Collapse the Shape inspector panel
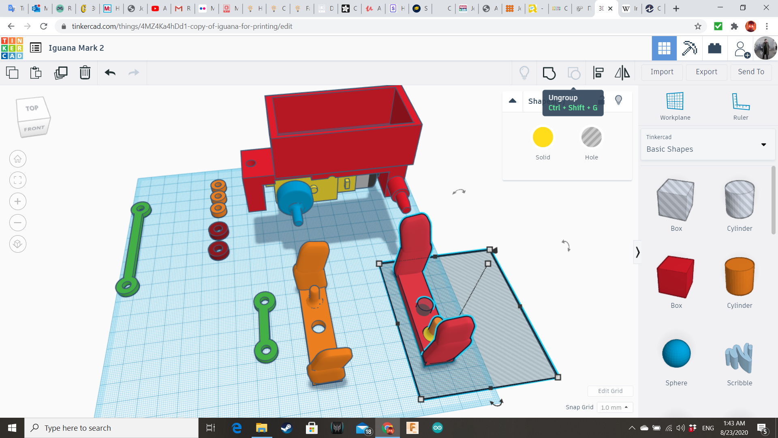The width and height of the screenshot is (778, 438). 512,101
